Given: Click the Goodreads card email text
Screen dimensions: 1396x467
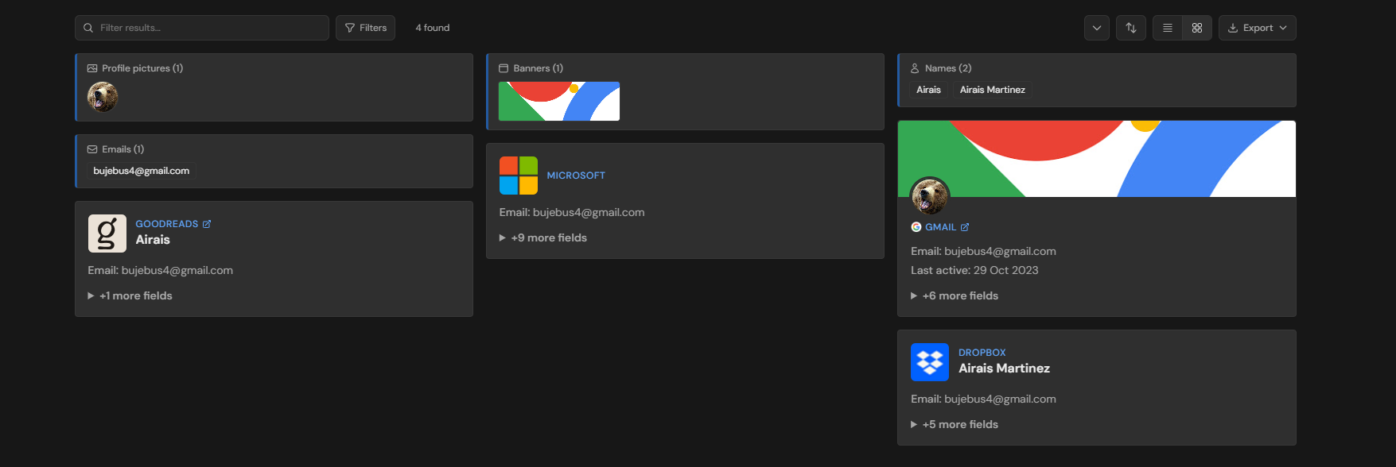Looking at the screenshot, I should pos(161,270).
